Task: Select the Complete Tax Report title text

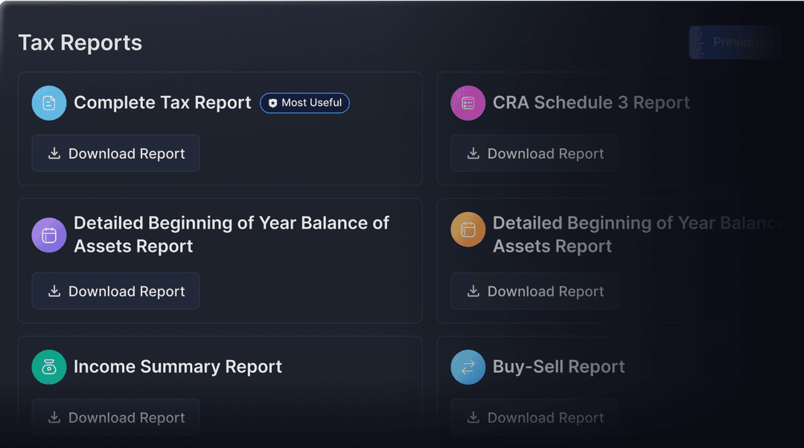Action: 162,103
